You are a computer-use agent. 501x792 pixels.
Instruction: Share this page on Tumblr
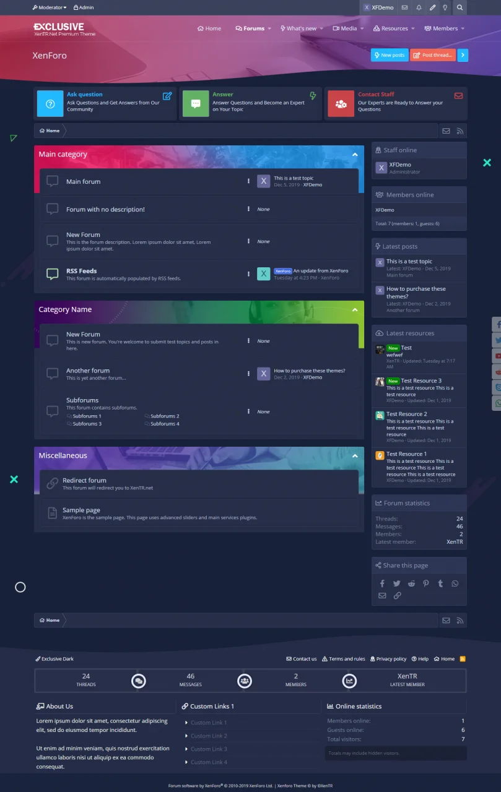(440, 583)
